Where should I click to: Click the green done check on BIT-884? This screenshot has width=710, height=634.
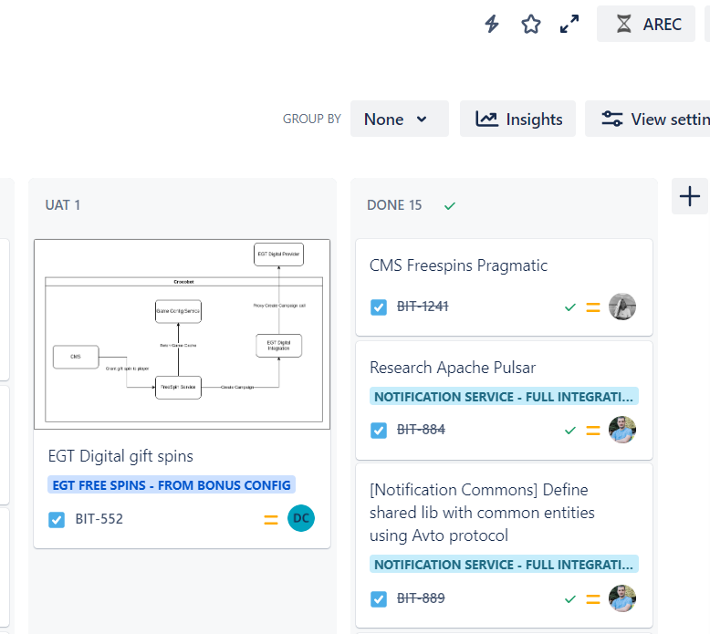[570, 431]
